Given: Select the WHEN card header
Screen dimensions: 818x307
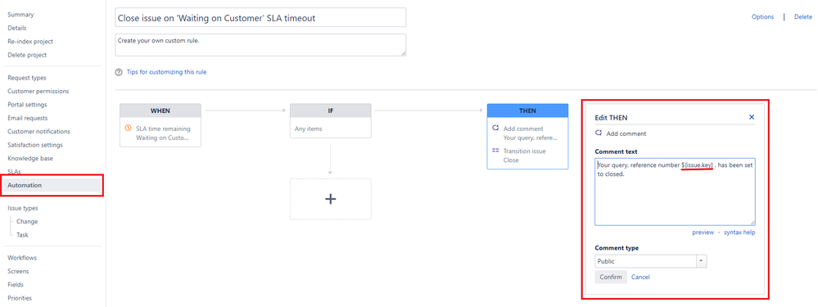Looking at the screenshot, I should click(160, 111).
